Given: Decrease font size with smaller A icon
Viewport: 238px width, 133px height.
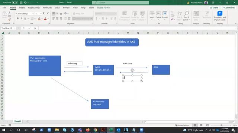Looking at the screenshot, I should coord(48,14).
